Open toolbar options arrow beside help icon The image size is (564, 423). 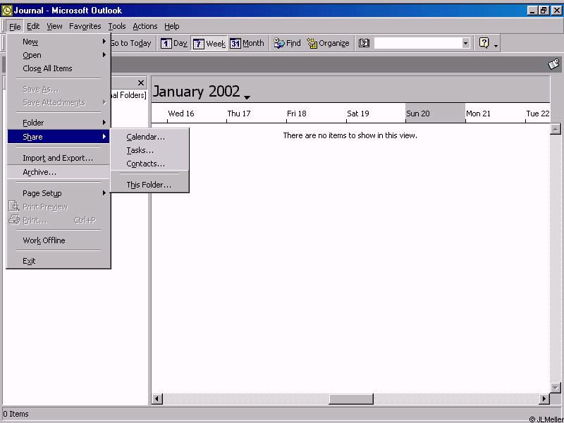click(x=496, y=46)
